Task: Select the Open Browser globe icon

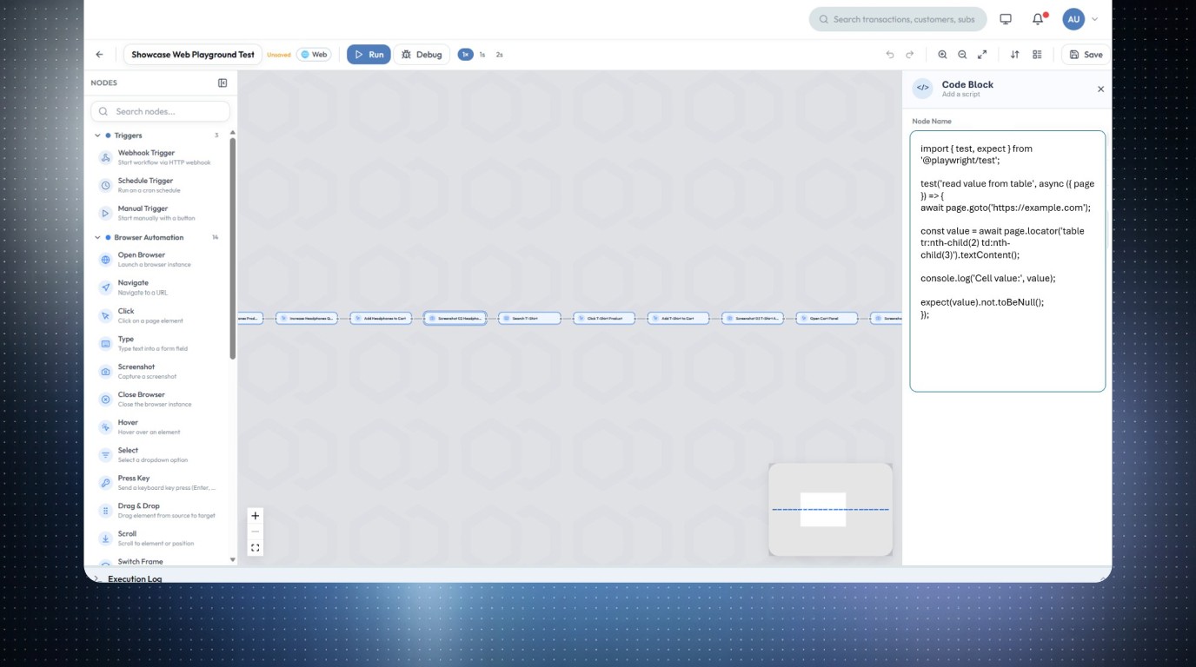Action: point(105,260)
